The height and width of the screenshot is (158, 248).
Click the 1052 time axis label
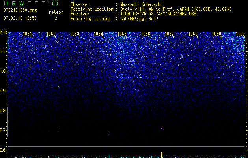[51, 34]
